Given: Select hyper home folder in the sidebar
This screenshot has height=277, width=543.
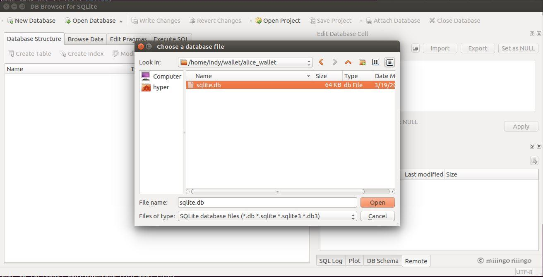Looking at the screenshot, I should click(x=155, y=87).
